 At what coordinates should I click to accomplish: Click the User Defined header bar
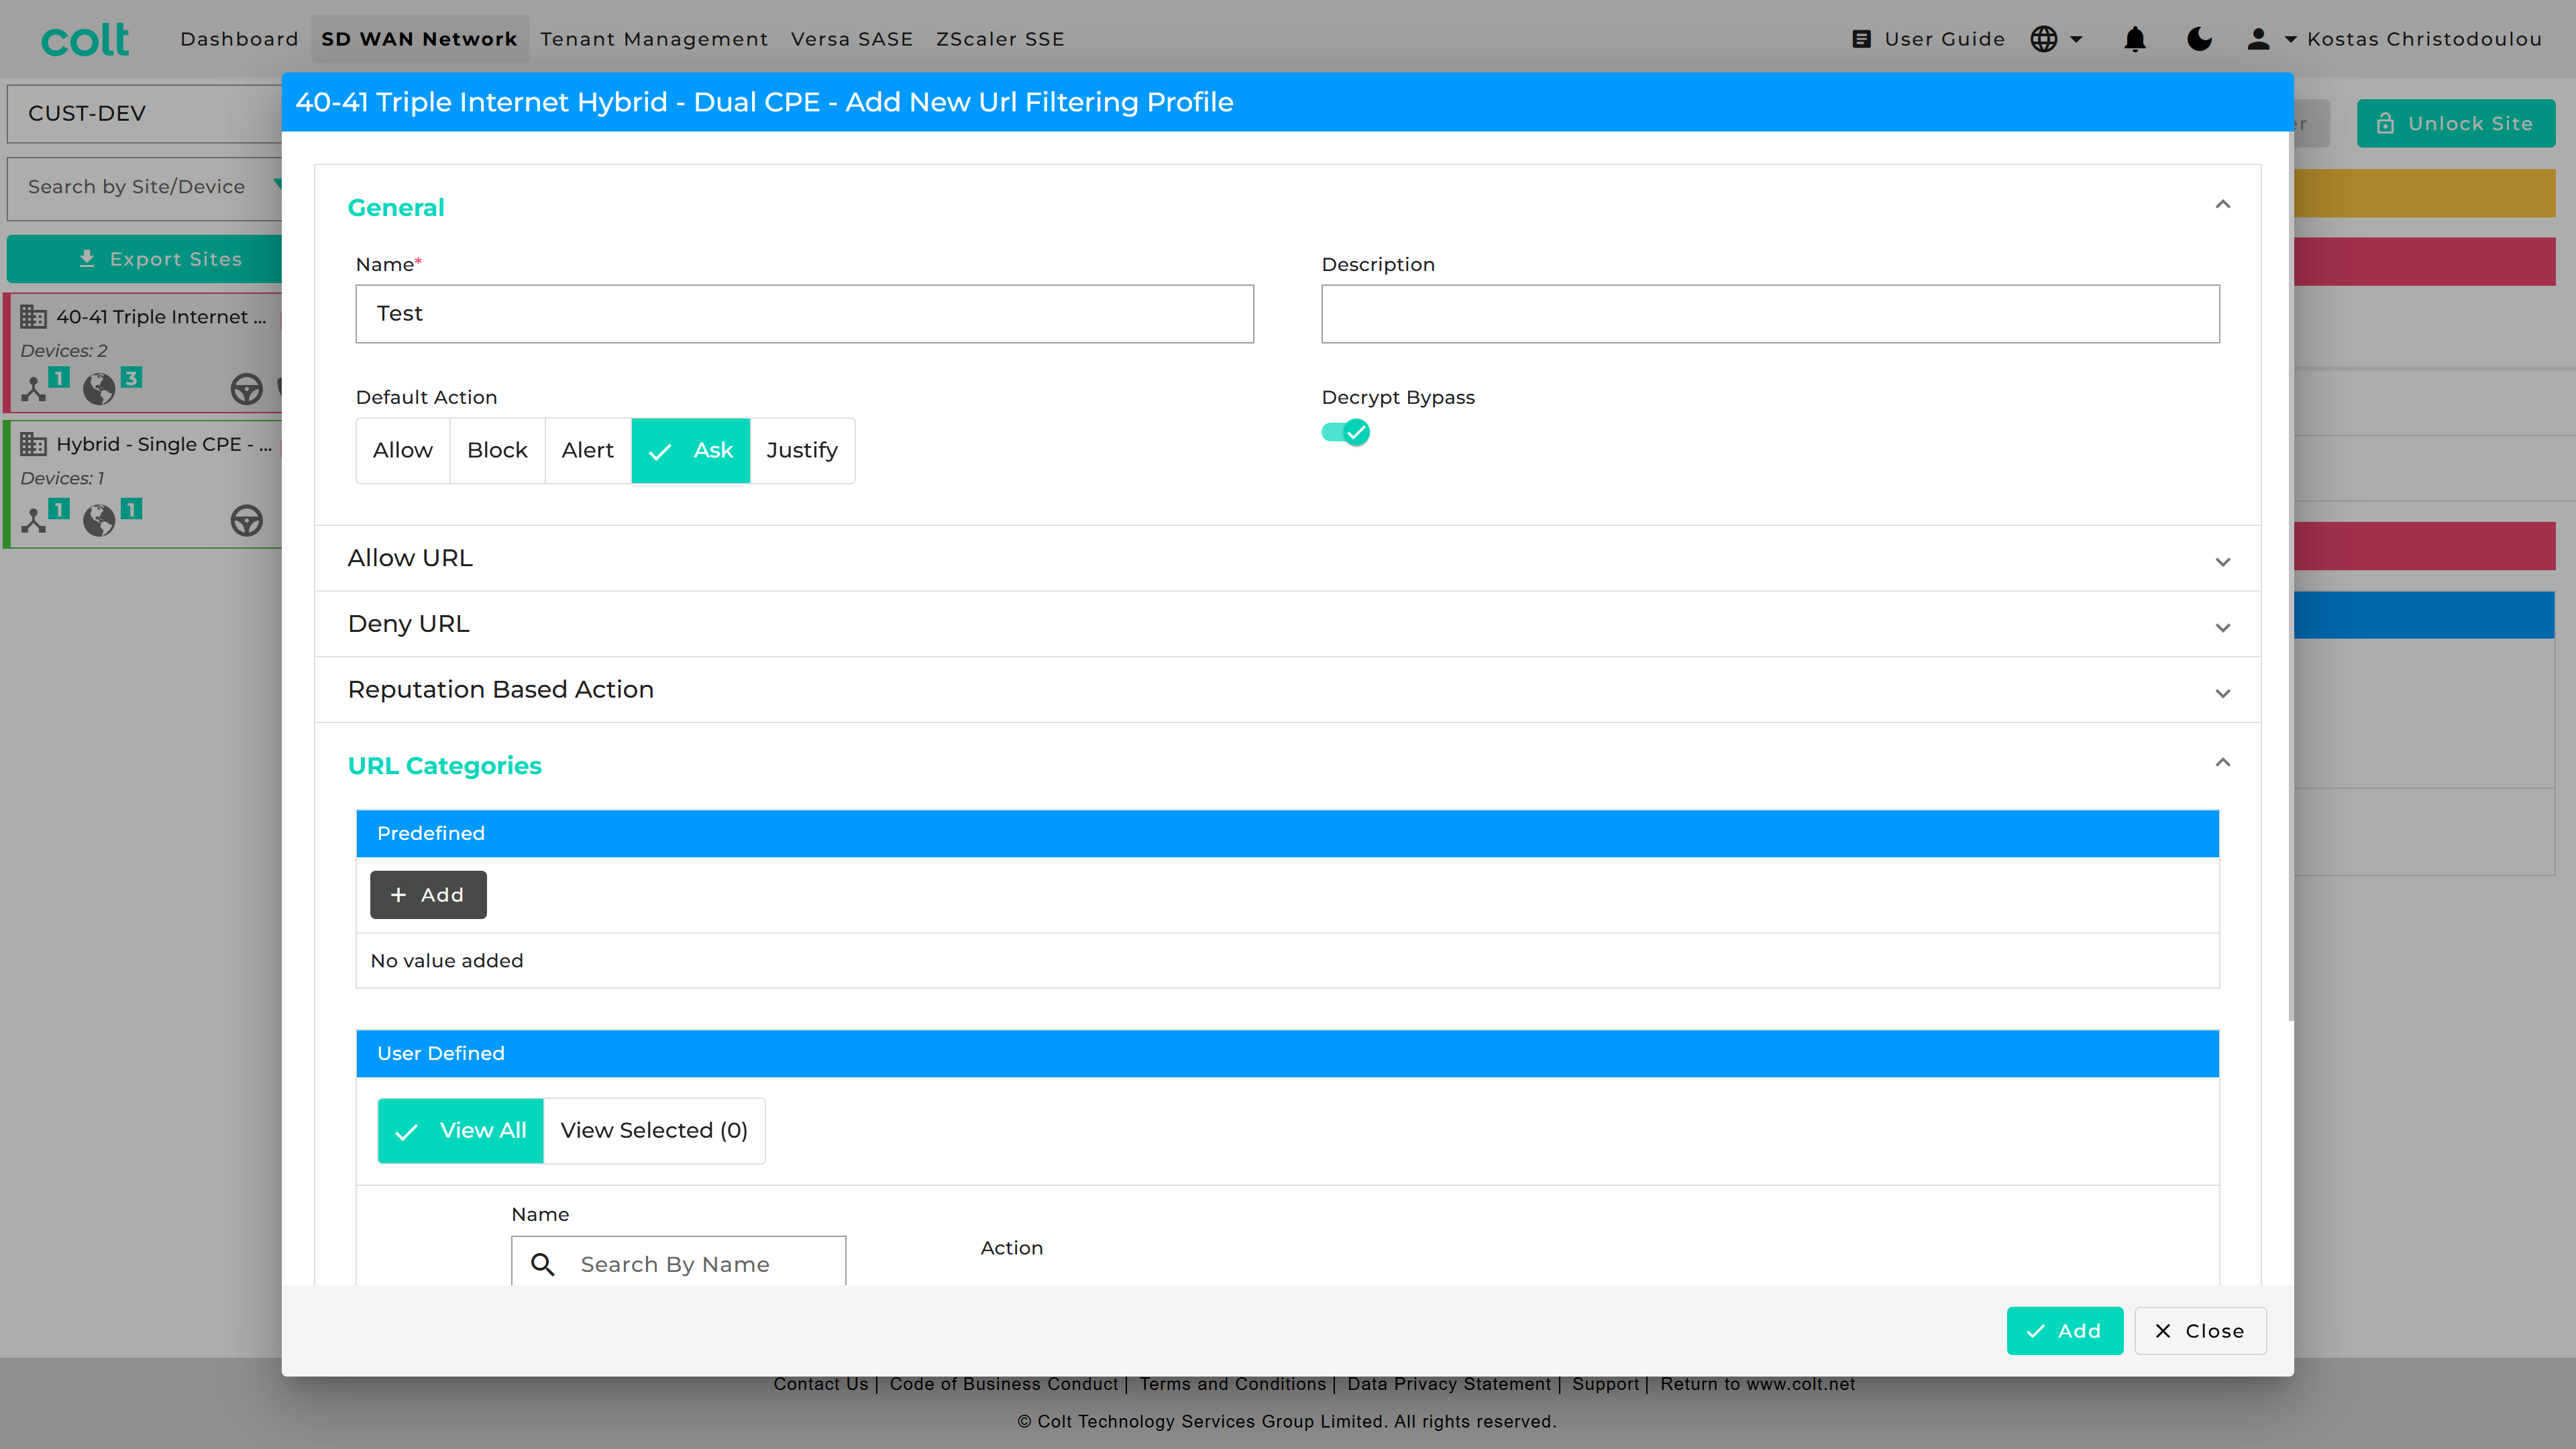point(1287,1054)
